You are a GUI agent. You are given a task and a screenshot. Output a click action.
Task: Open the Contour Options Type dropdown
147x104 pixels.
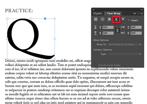pos(125,54)
